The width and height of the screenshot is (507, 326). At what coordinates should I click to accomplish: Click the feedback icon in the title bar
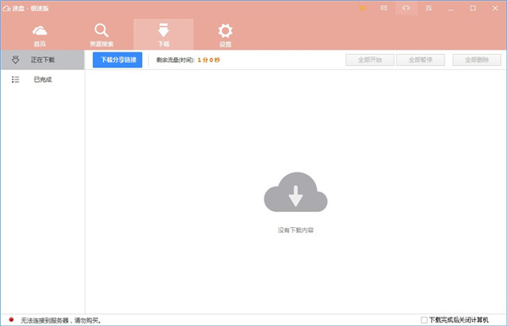[384, 8]
